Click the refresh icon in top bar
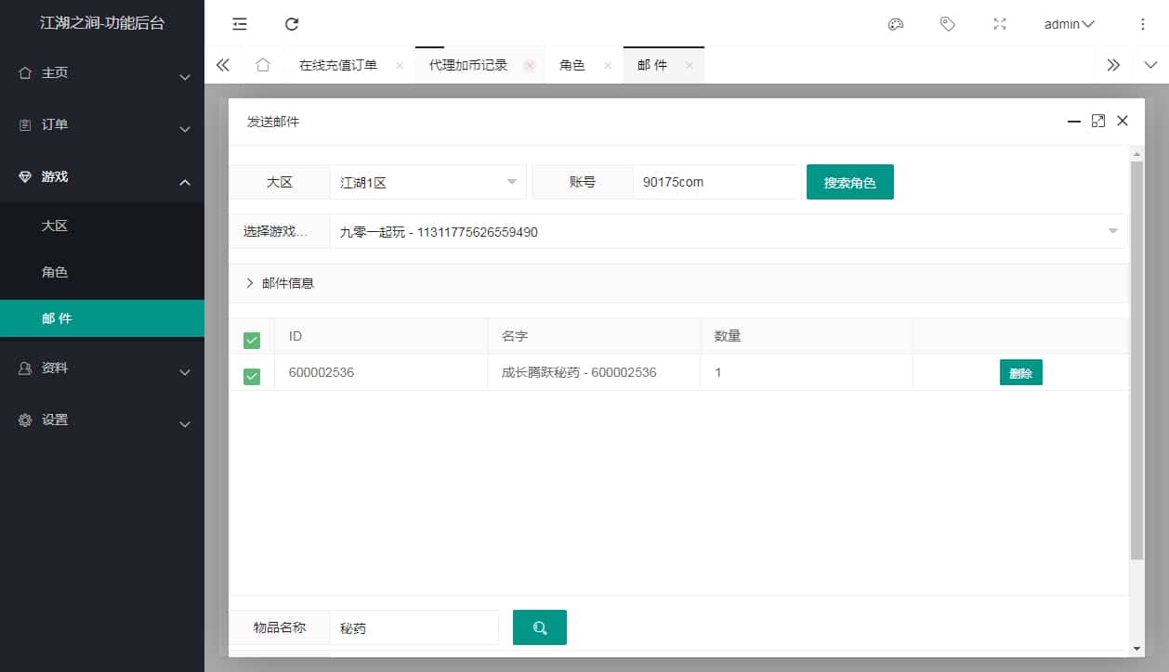Viewport: 1169px width, 672px height. pyautogui.click(x=292, y=24)
